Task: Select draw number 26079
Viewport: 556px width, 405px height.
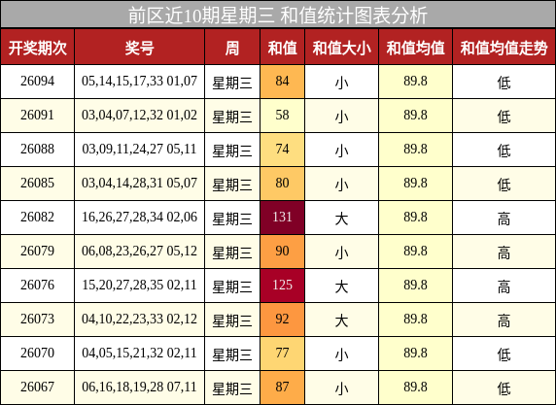Action: [x=37, y=252]
